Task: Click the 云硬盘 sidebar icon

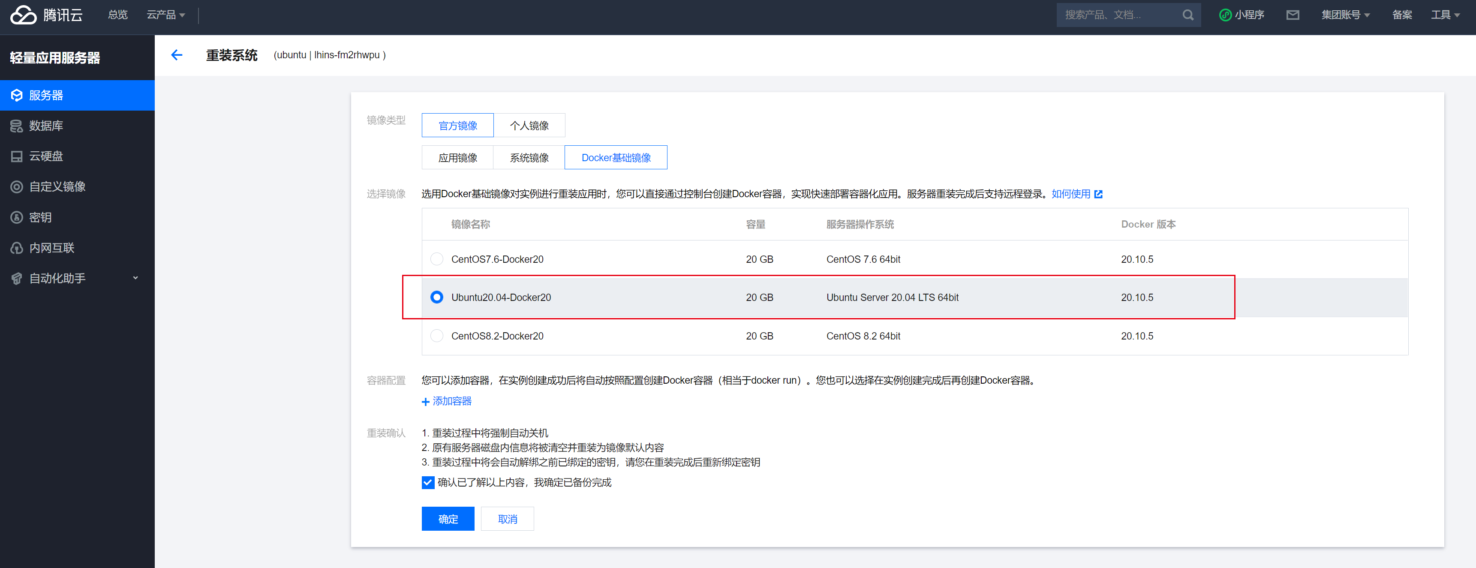Action: (x=17, y=156)
